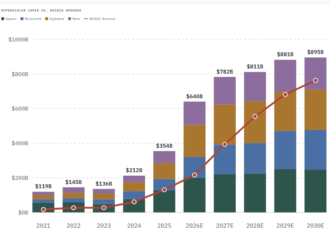
Task: Click the Microsoft segment of 2029E bar
Action: (x=285, y=150)
